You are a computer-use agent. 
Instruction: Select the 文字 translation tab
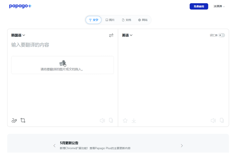click(94, 20)
